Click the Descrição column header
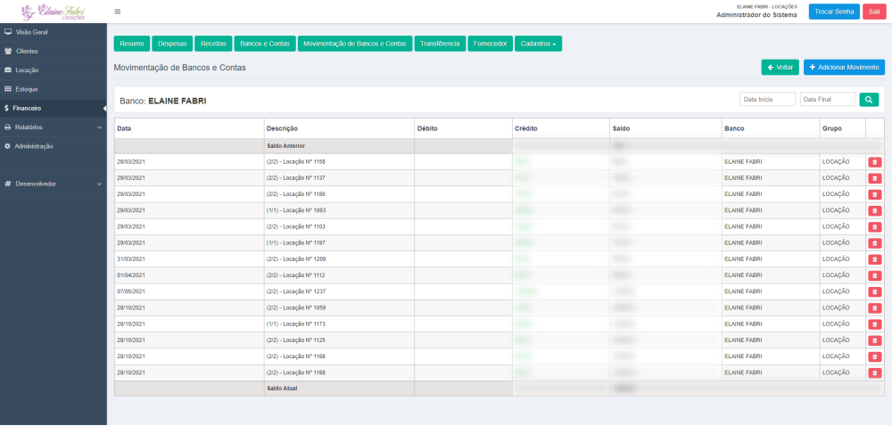892x426 pixels. point(339,128)
